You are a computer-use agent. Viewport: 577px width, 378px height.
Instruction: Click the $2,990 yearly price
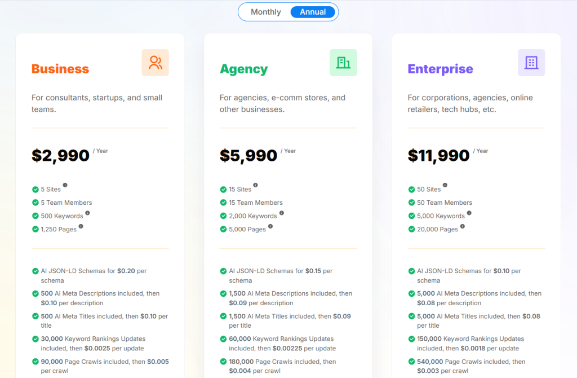[x=60, y=156]
